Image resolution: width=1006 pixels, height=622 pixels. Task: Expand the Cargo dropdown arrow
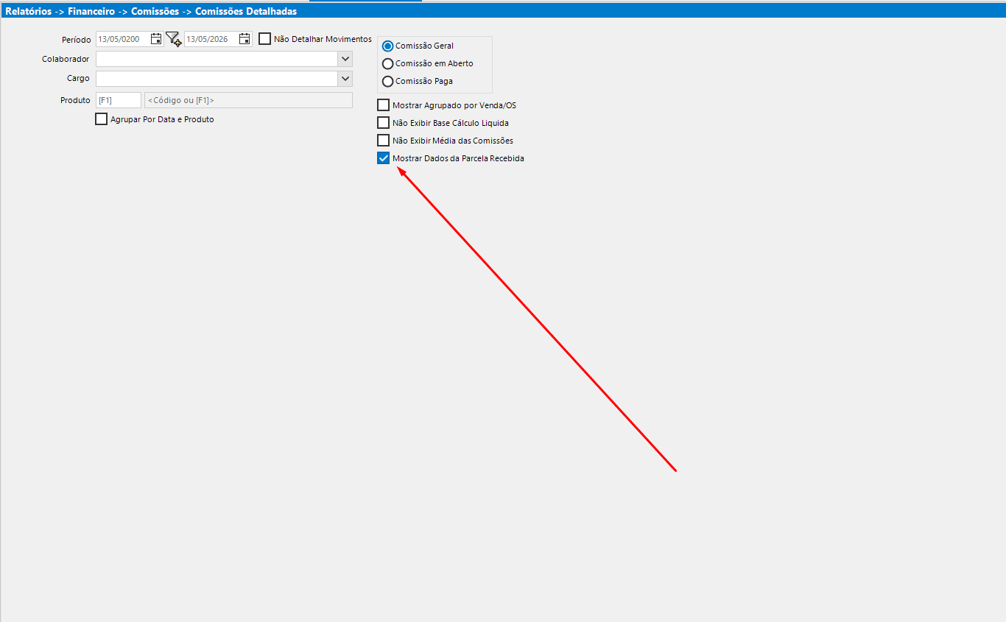[345, 78]
